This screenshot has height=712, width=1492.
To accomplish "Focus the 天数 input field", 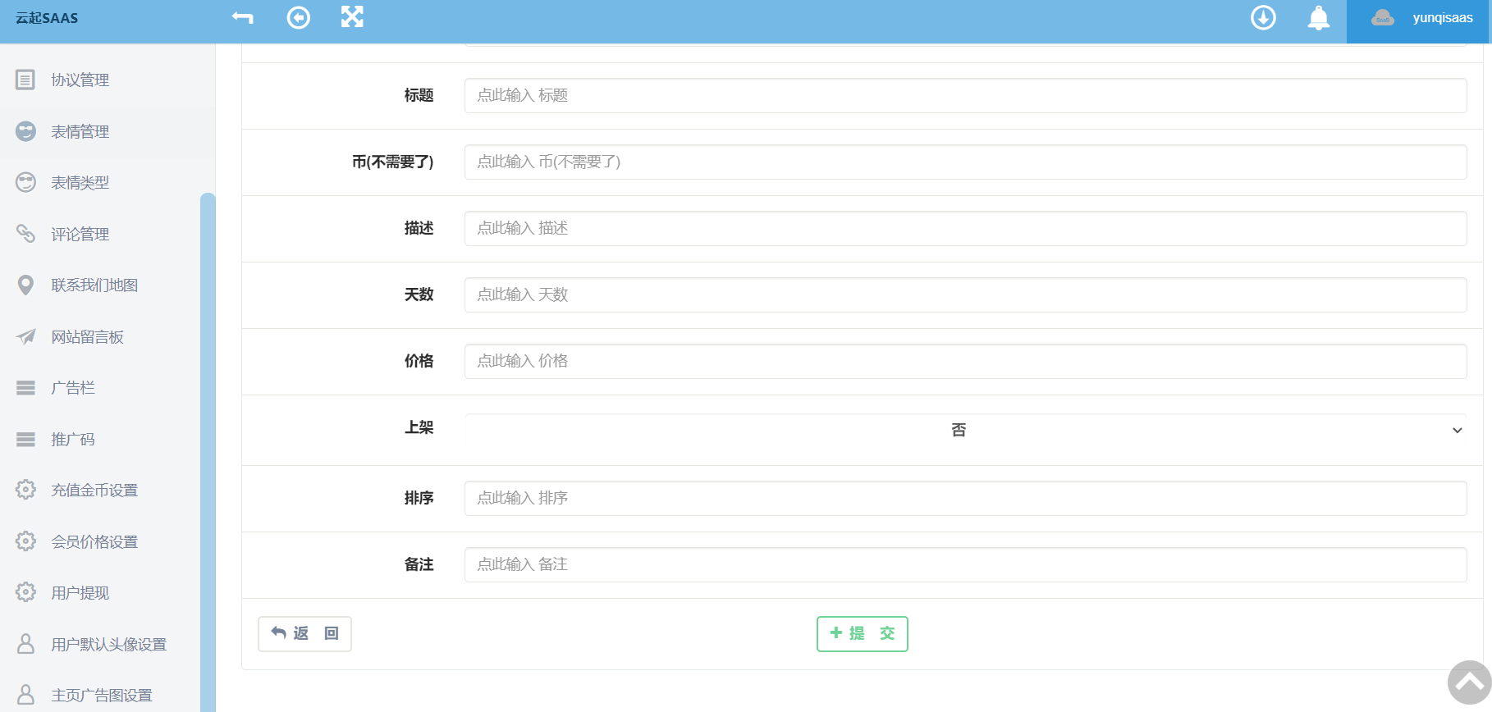I will point(965,294).
